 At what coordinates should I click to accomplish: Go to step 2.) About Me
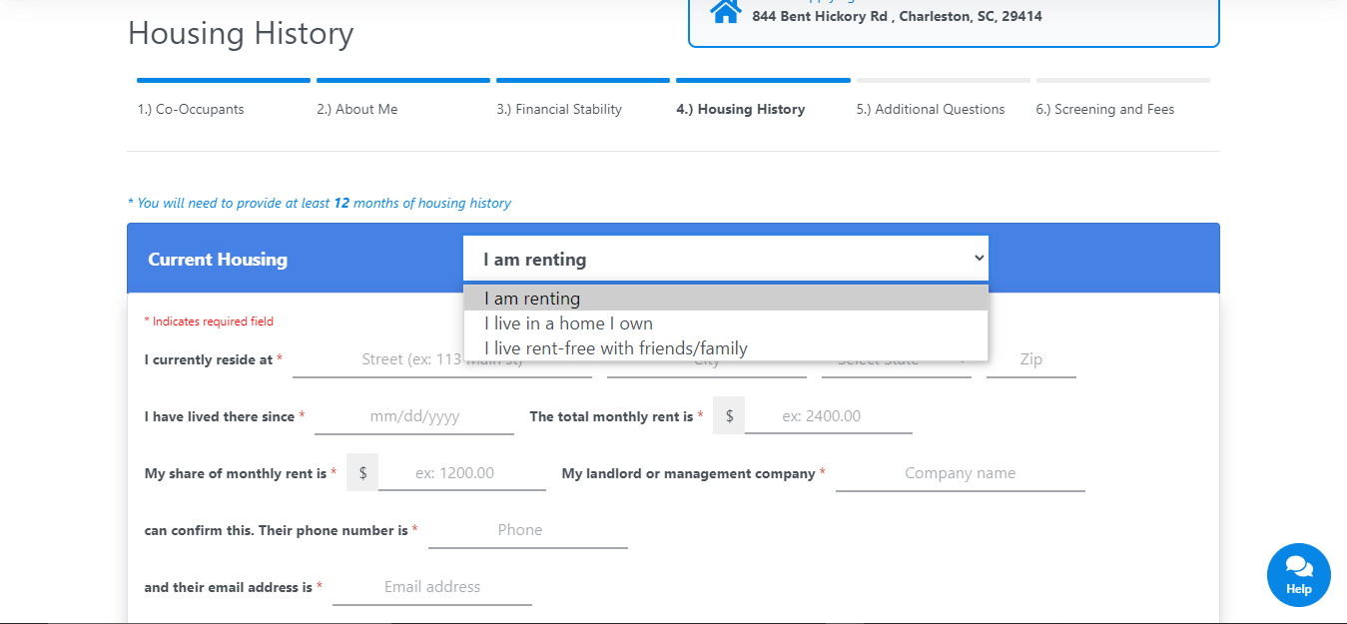[357, 109]
